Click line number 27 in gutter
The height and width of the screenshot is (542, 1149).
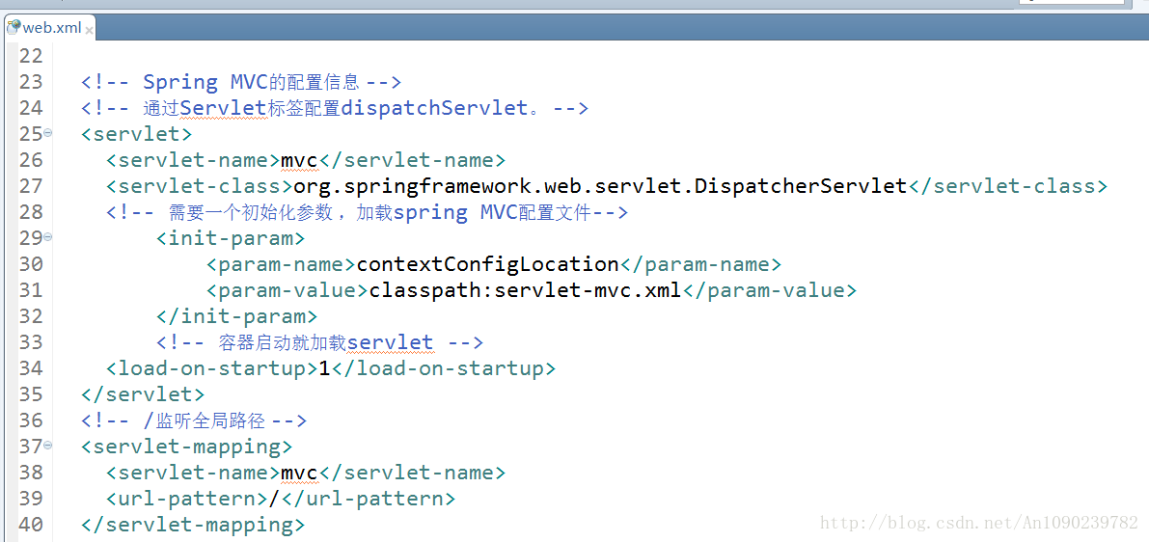(31, 186)
